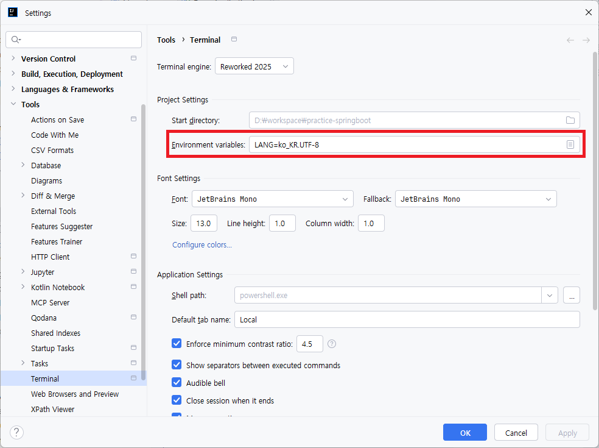Click the Start directory field
The width and height of the screenshot is (599, 448).
pyautogui.click(x=415, y=120)
